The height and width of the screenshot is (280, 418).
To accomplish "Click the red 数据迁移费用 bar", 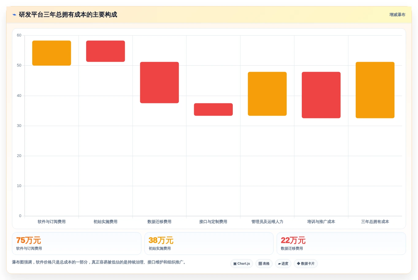I will tap(159, 82).
